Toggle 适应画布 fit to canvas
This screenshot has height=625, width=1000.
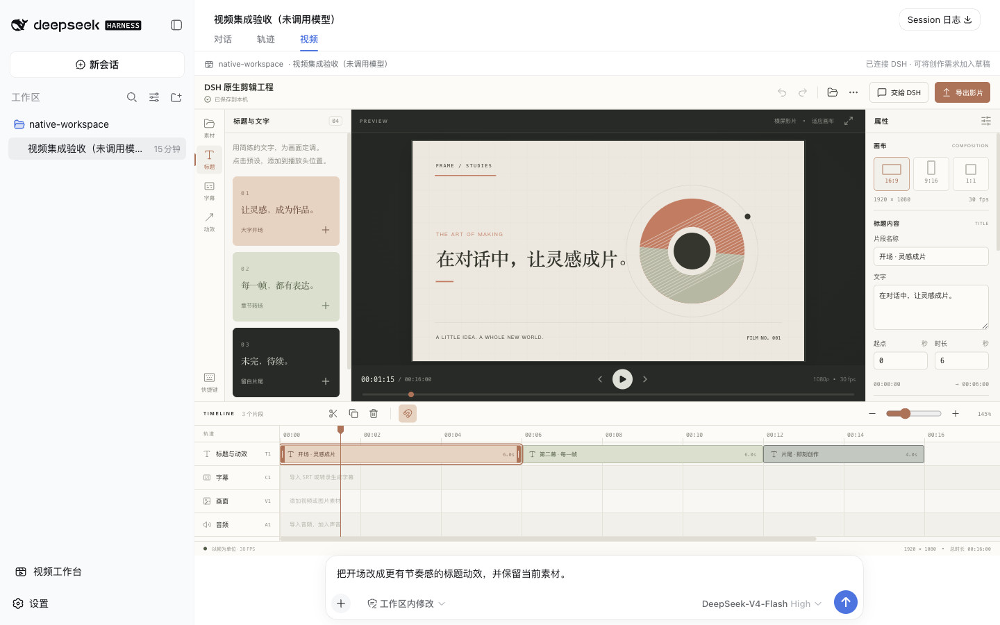pyautogui.click(x=823, y=121)
